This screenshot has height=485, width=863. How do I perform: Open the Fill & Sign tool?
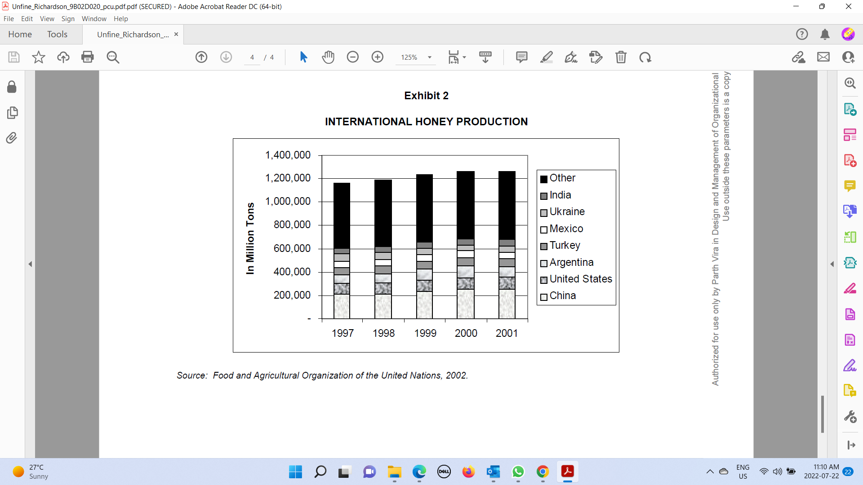pos(571,57)
